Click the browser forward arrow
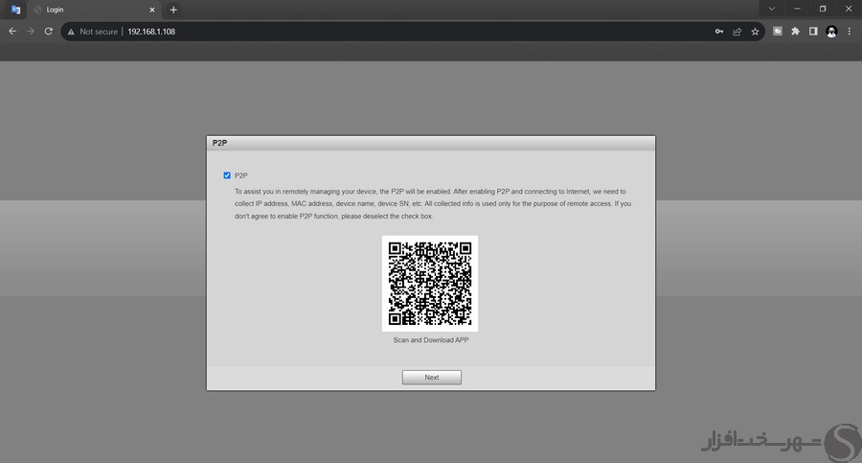862x463 pixels. pos(31,32)
